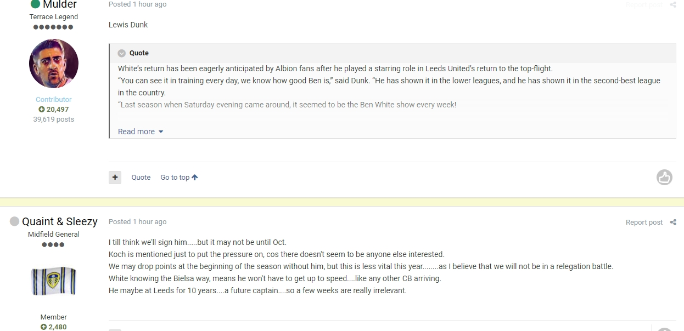Open the Mulder username profile link
The height and width of the screenshot is (331, 684).
(x=60, y=4)
